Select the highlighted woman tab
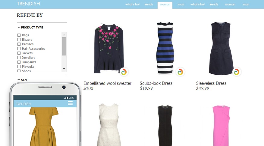 coord(165,5)
